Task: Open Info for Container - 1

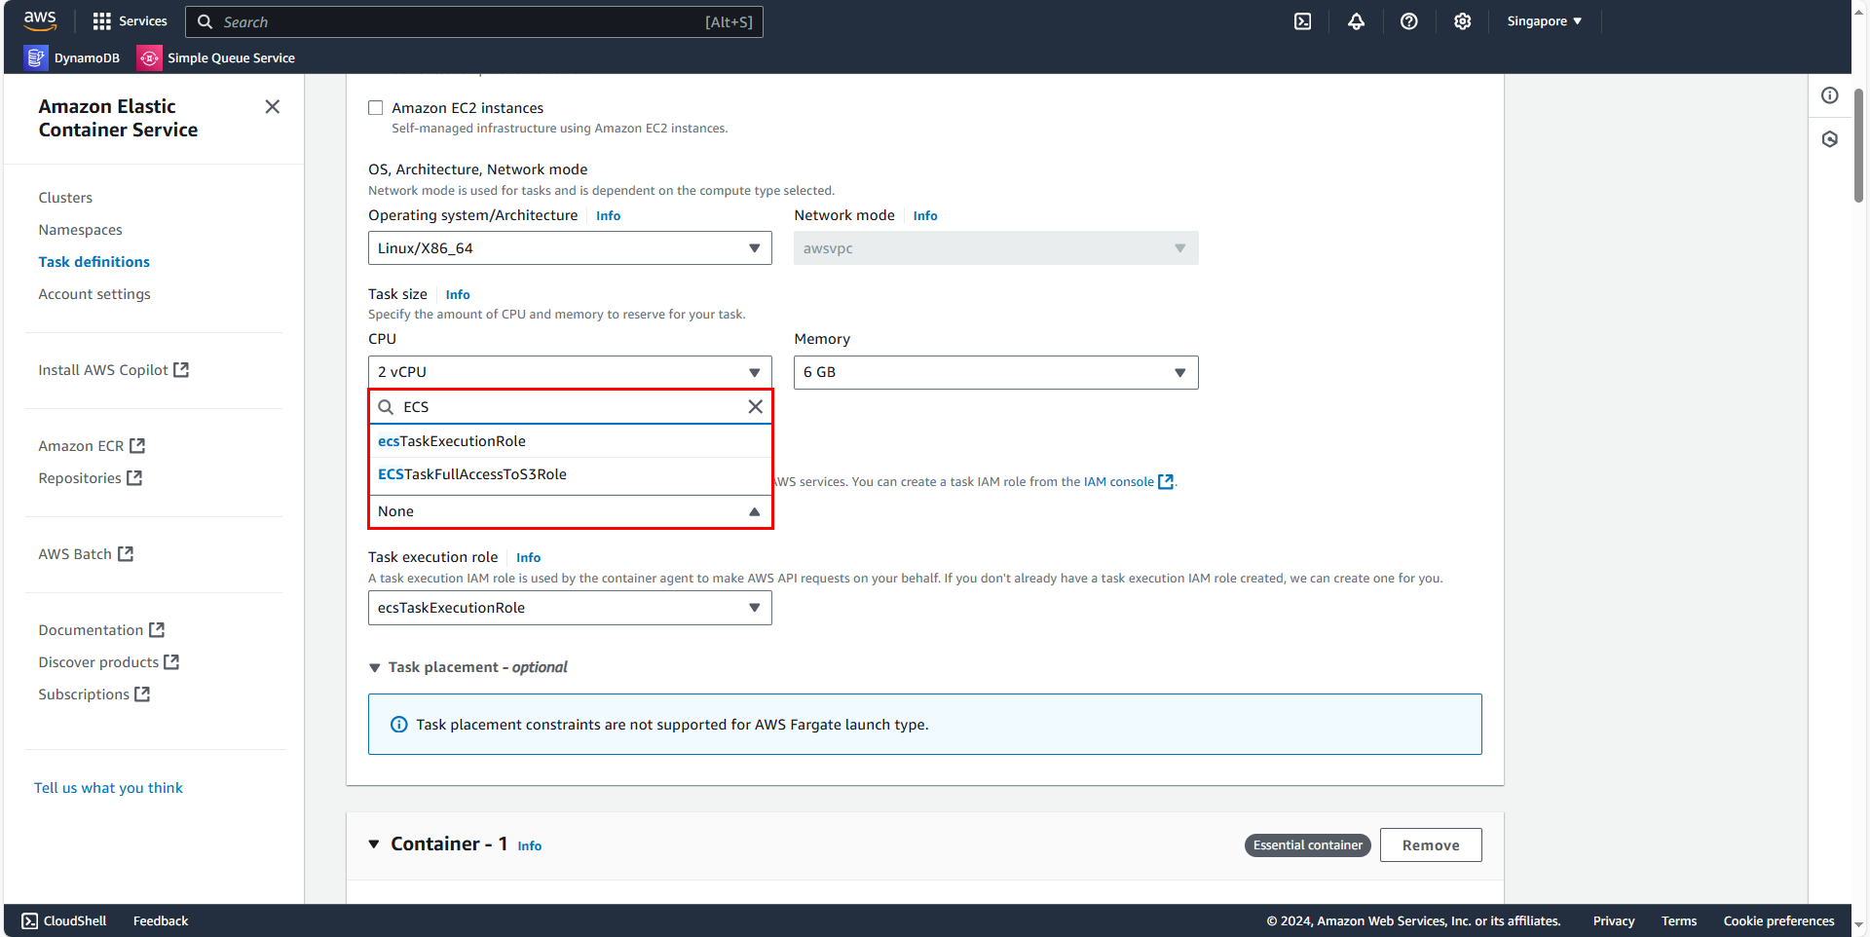Action: pyautogui.click(x=529, y=846)
